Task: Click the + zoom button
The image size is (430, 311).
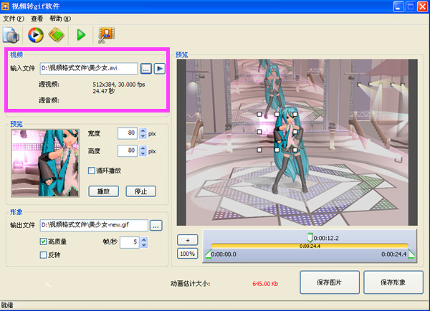Action: pos(188,240)
